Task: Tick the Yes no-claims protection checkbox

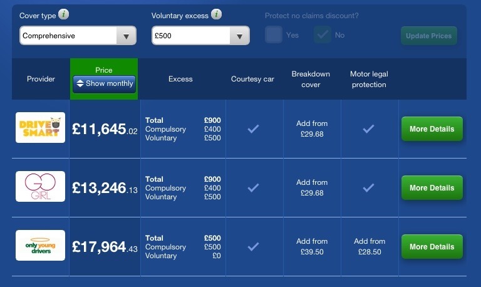Action: coord(274,35)
